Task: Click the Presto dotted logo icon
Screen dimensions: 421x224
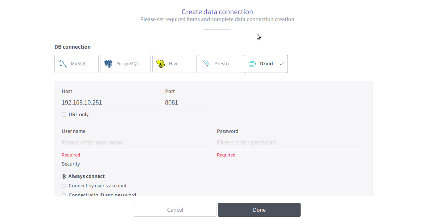Action: tap(206, 64)
